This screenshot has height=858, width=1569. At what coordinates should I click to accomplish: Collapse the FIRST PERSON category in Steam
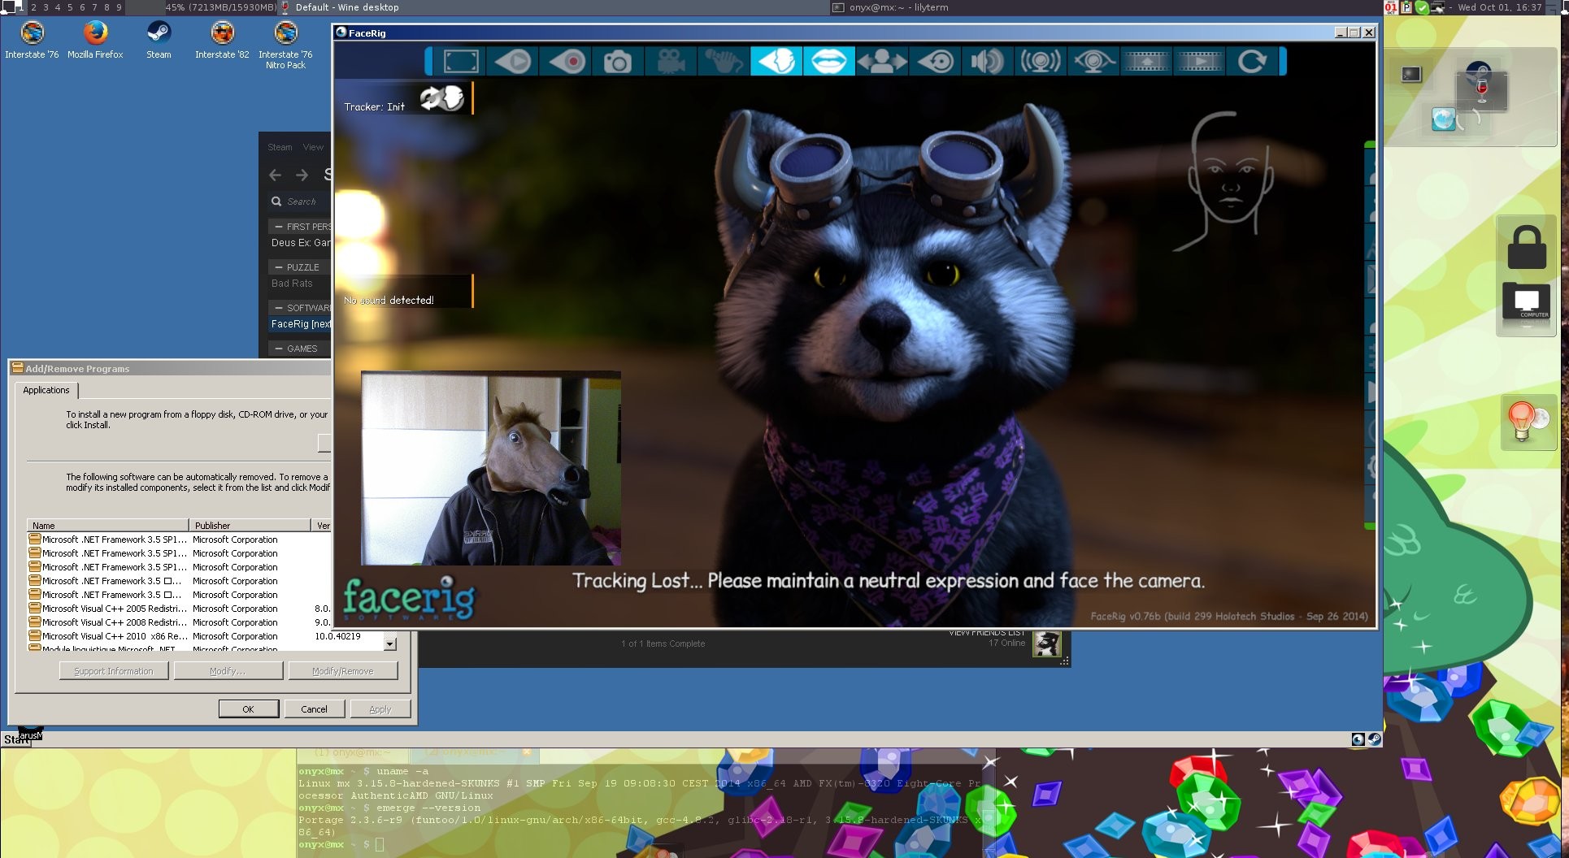279,227
